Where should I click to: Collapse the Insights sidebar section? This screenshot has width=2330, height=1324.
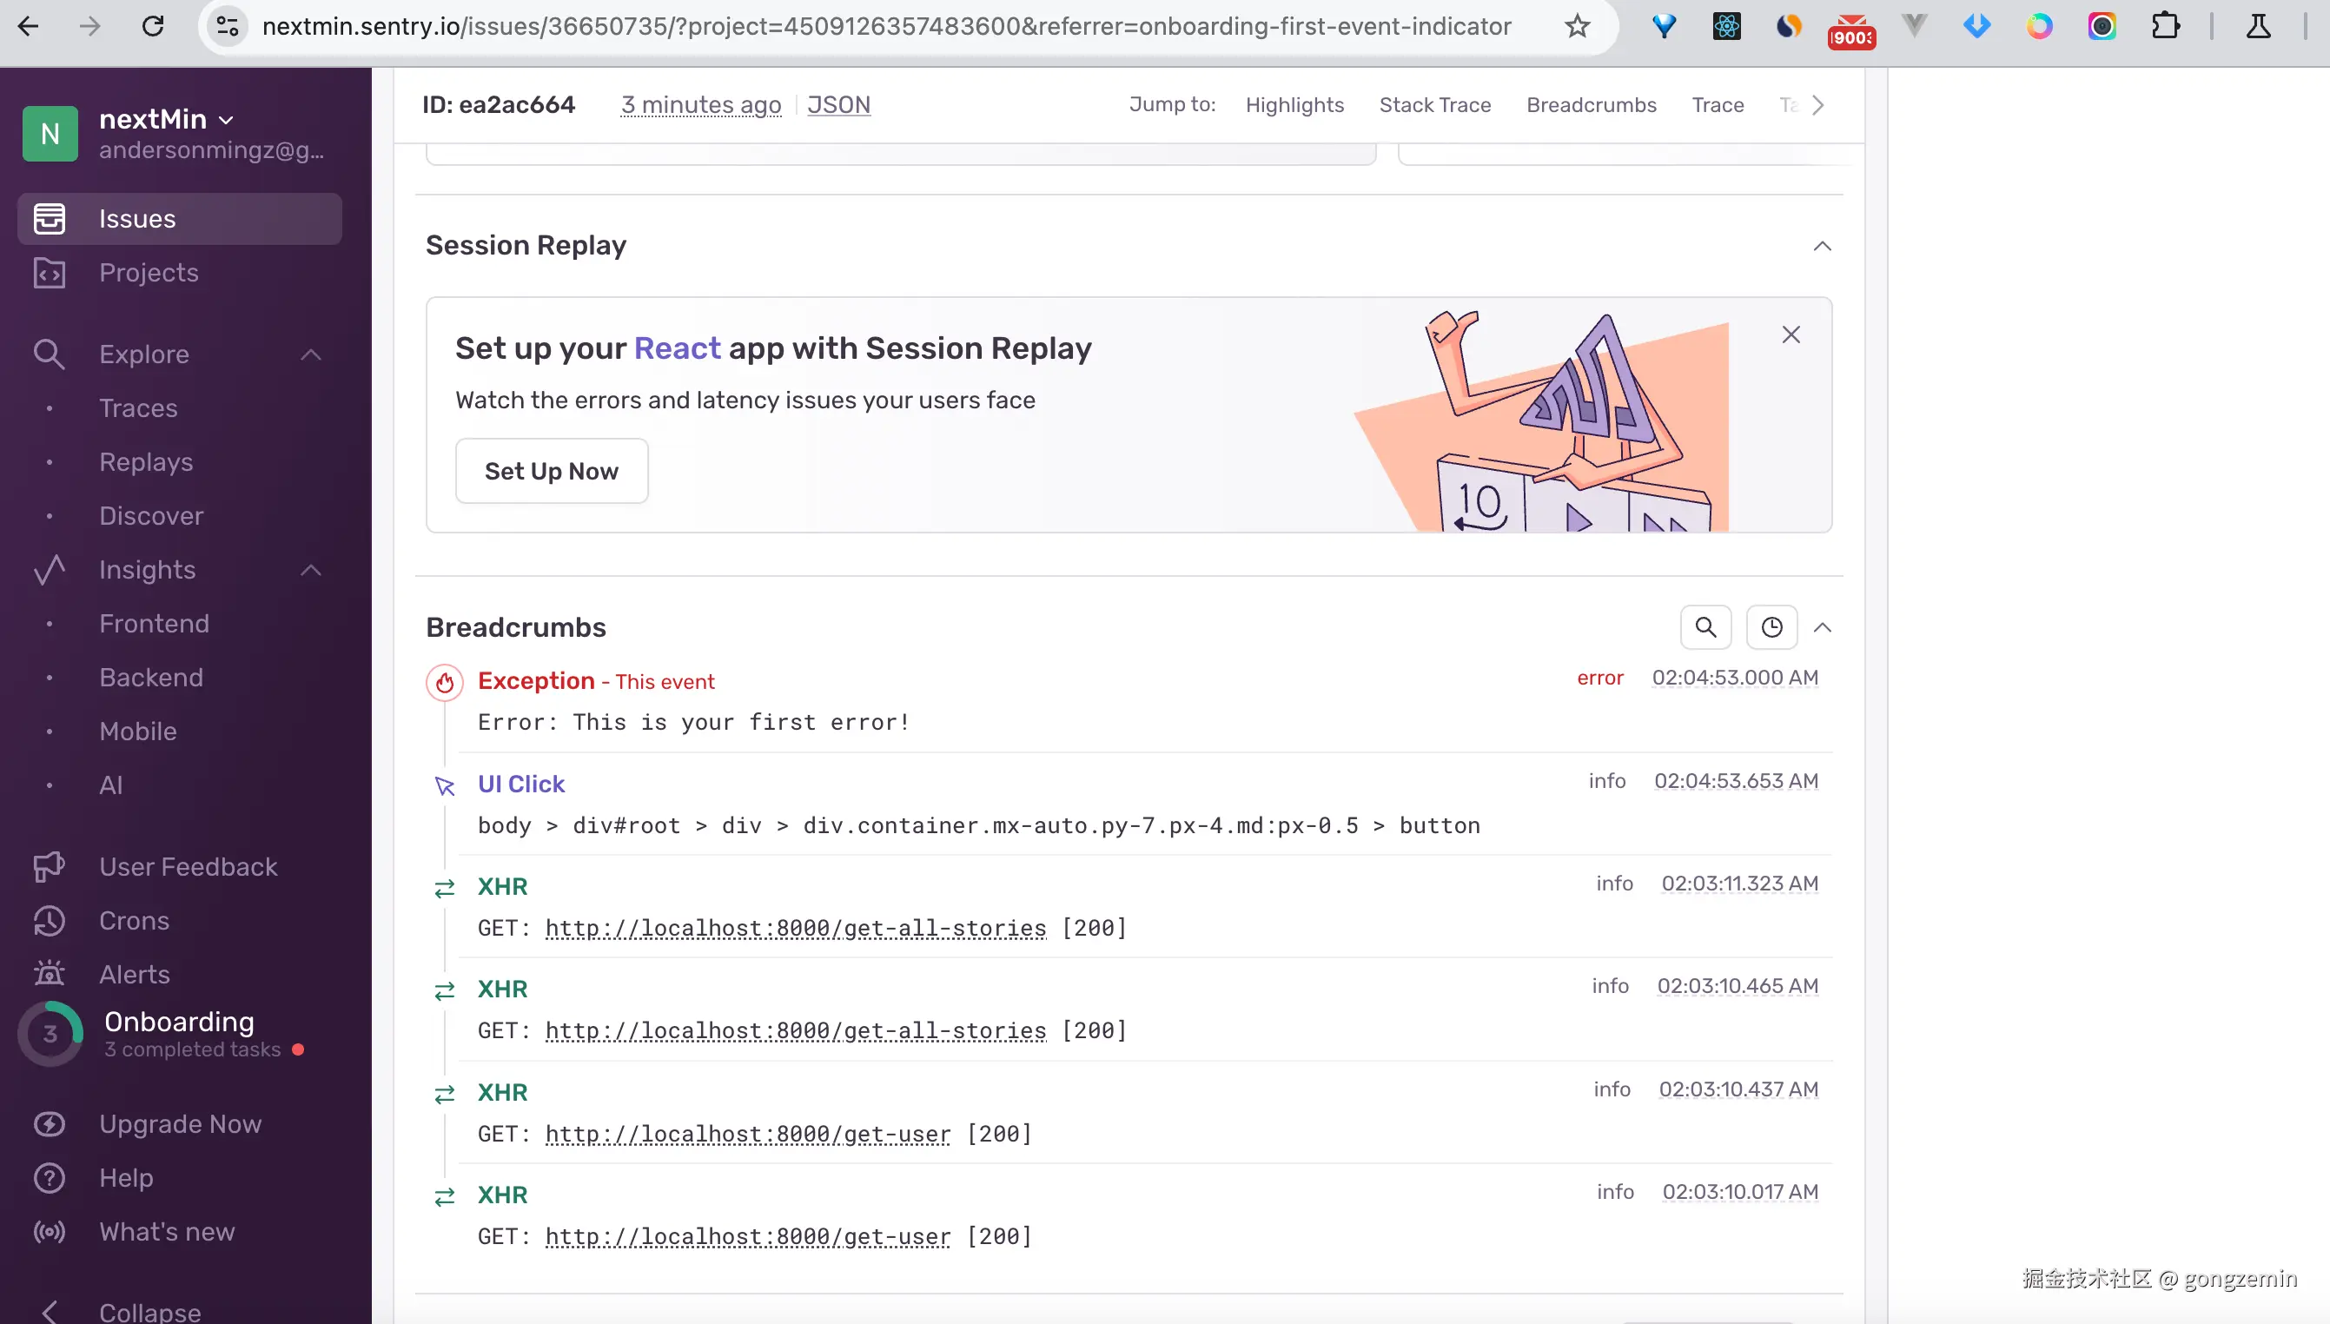[x=311, y=570]
